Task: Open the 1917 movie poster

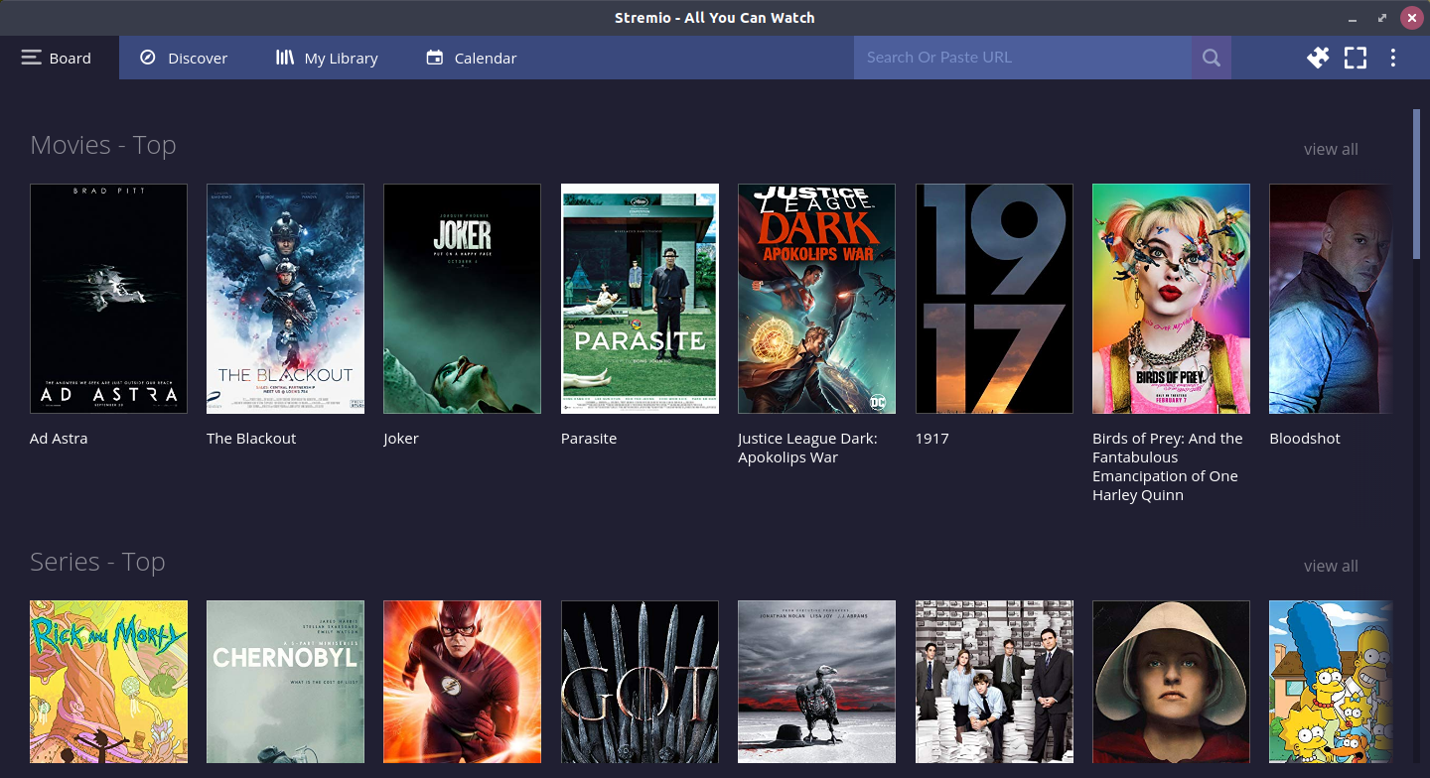Action: (994, 299)
